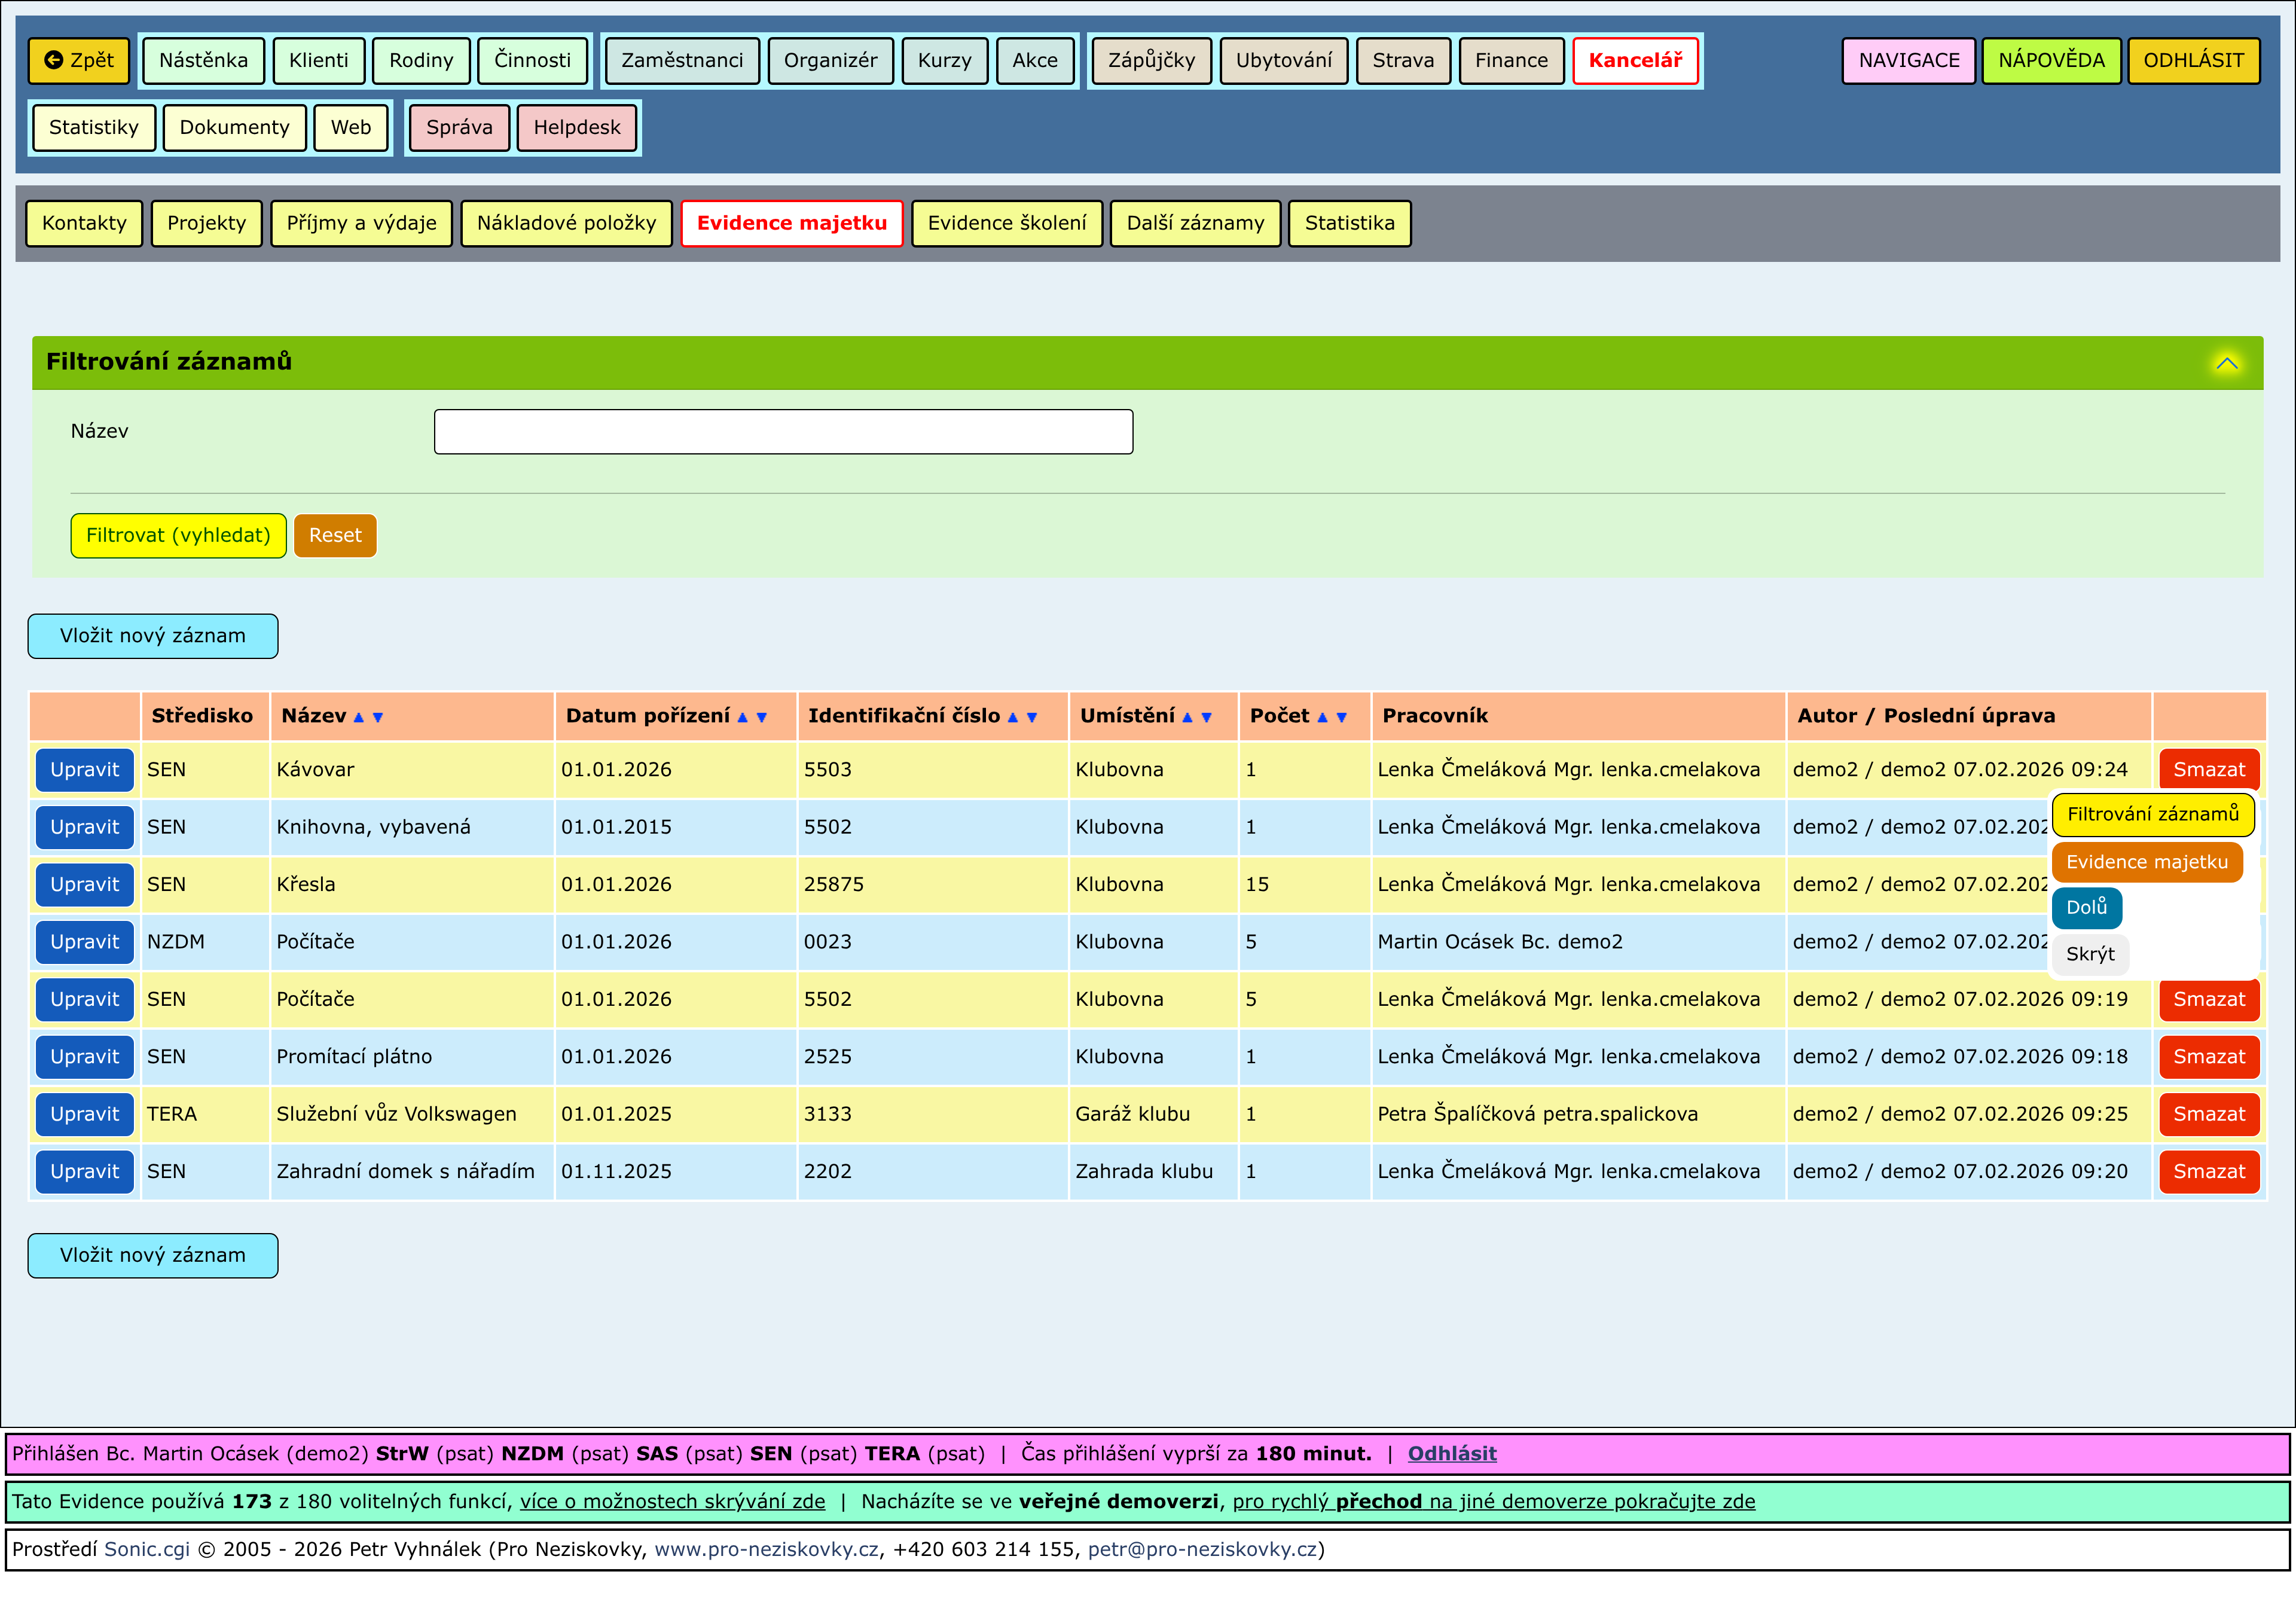Sort Počet column descending via down arrow

click(1342, 717)
